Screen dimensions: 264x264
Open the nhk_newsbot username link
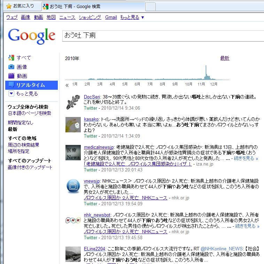coord(97,215)
